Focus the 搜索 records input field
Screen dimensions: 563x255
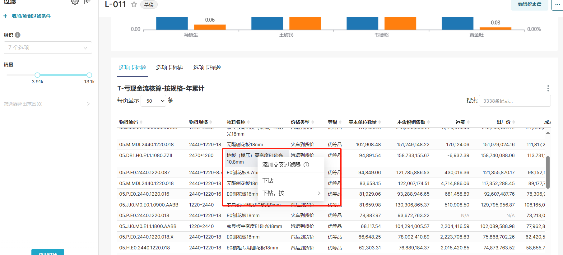(515, 101)
